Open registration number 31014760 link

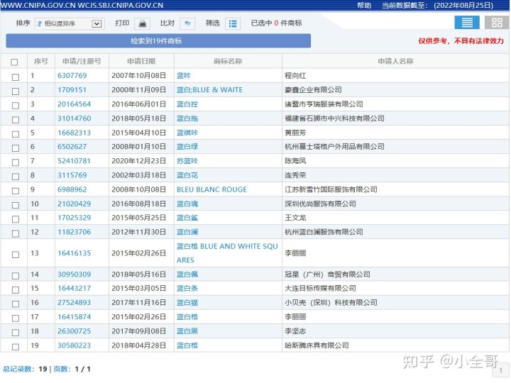[x=75, y=118]
